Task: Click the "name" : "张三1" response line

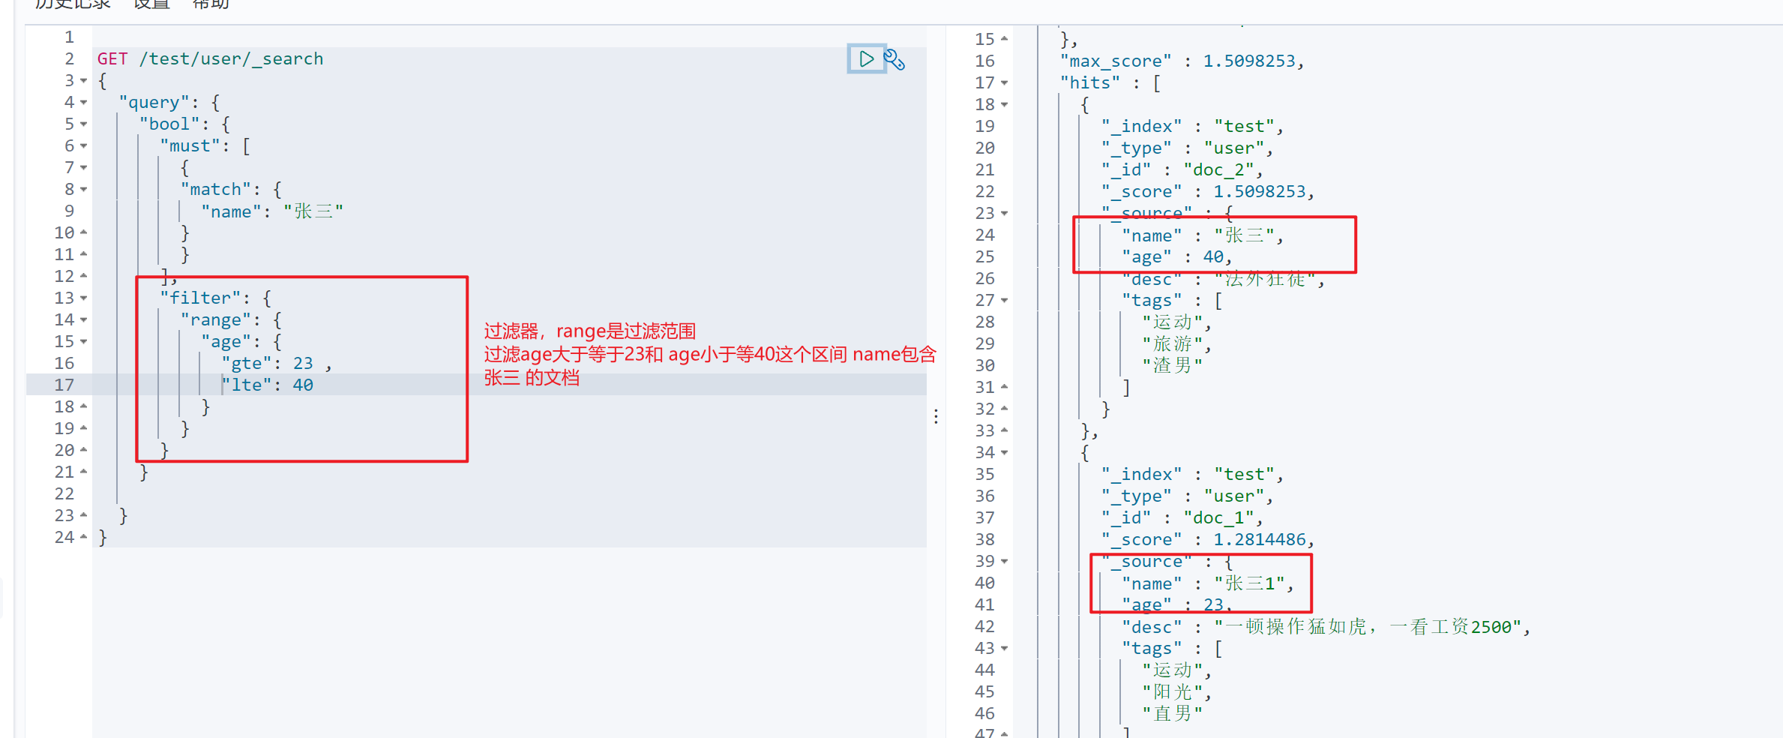Action: pos(1208,583)
